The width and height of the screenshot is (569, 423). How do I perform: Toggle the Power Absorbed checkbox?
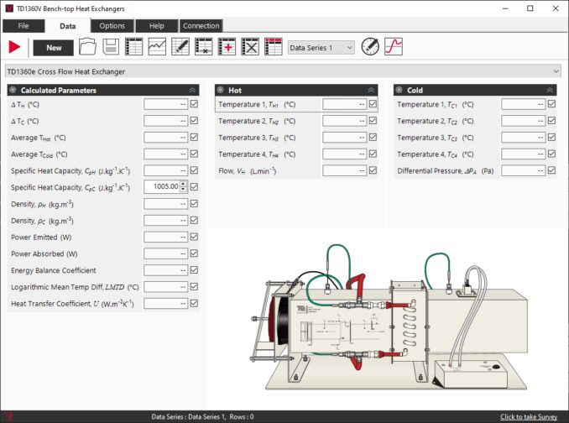click(x=194, y=253)
